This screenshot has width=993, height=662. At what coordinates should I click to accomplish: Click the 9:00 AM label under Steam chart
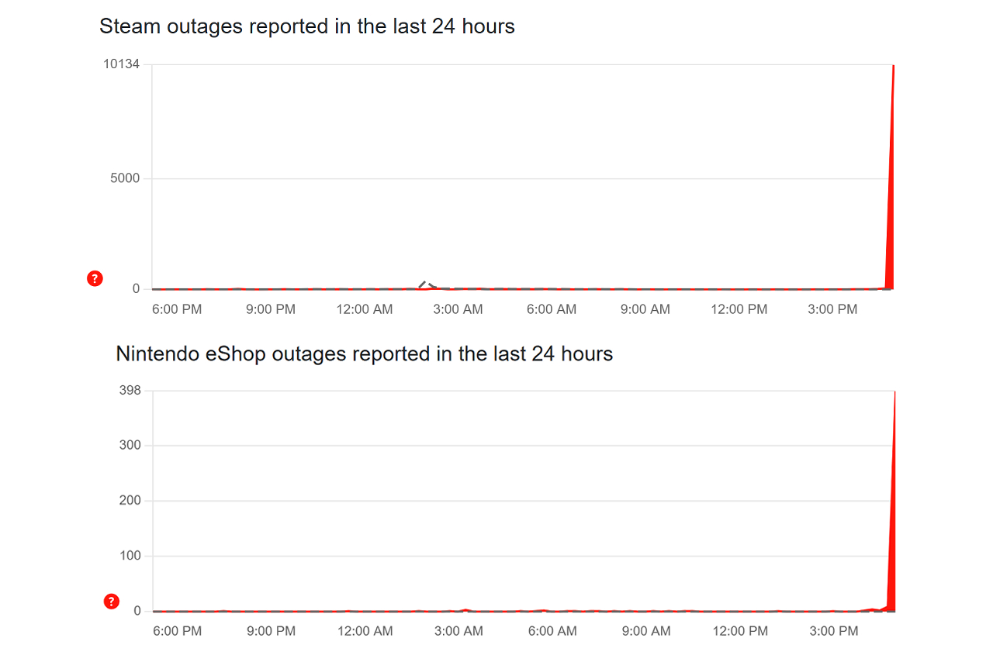click(x=645, y=309)
